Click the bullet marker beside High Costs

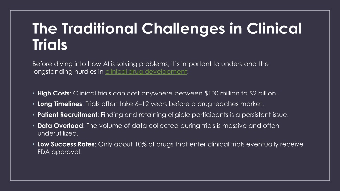[34, 93]
